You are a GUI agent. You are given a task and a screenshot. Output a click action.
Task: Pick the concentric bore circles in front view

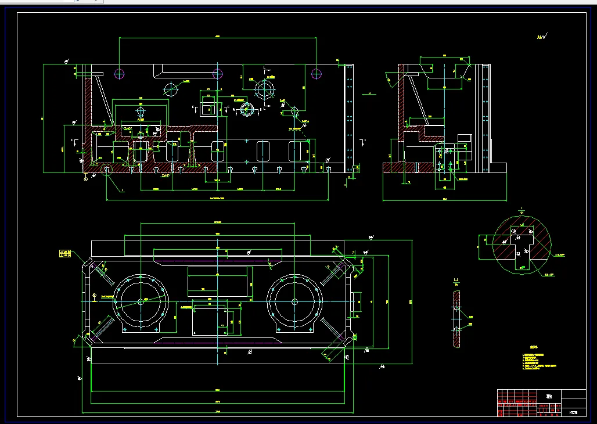point(264,90)
